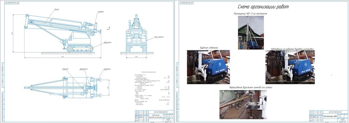Image resolution: width=349 pixels, height=123 pixels.
Task: Select the 'Каретка' callout label
Action: point(65,69)
